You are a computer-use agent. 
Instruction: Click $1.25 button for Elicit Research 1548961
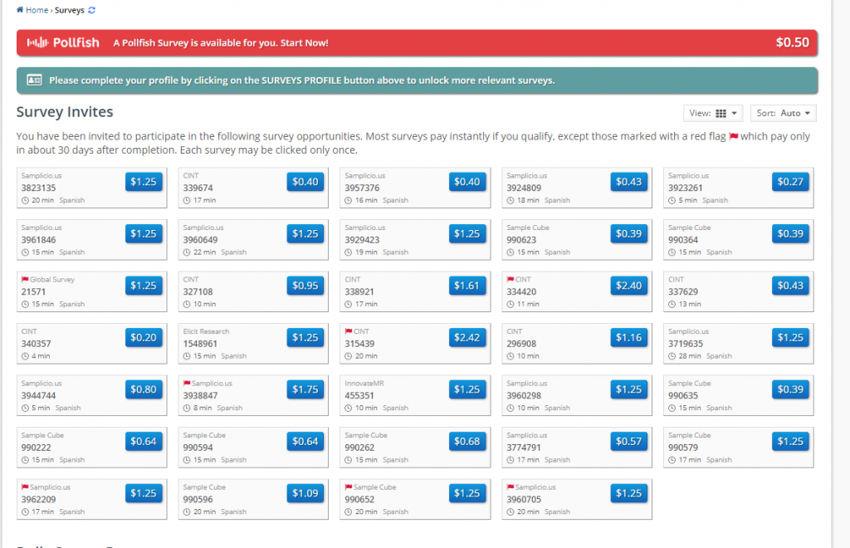click(x=305, y=338)
